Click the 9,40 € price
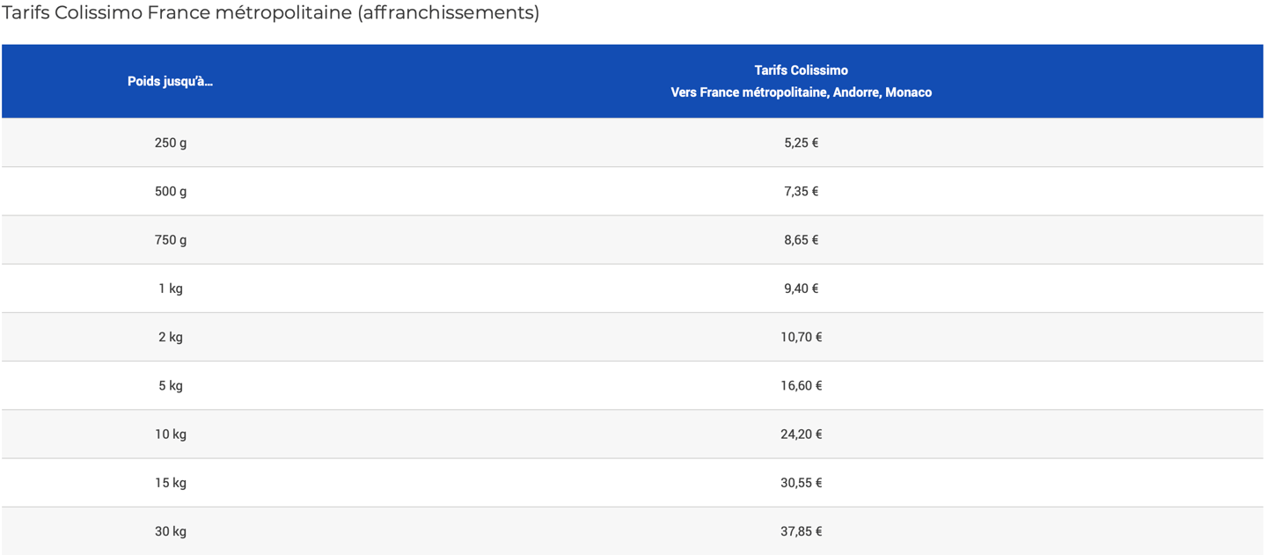 [801, 288]
